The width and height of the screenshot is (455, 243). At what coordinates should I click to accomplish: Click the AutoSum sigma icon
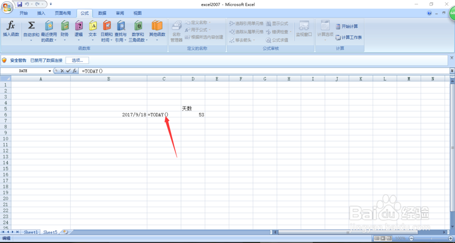coord(31,25)
